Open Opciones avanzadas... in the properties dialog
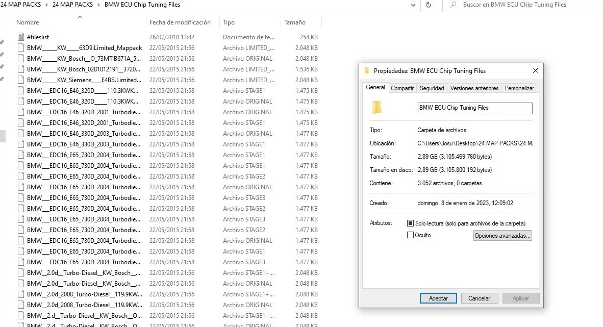The image size is (603, 327). pos(503,236)
